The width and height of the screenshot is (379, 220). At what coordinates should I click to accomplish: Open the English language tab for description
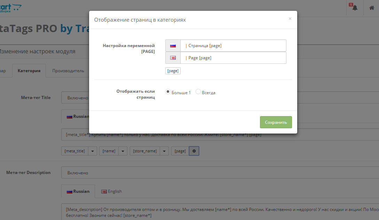coord(111,191)
